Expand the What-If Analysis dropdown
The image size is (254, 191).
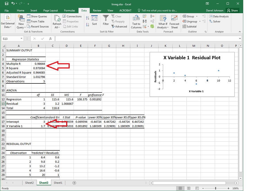click(x=163, y=22)
